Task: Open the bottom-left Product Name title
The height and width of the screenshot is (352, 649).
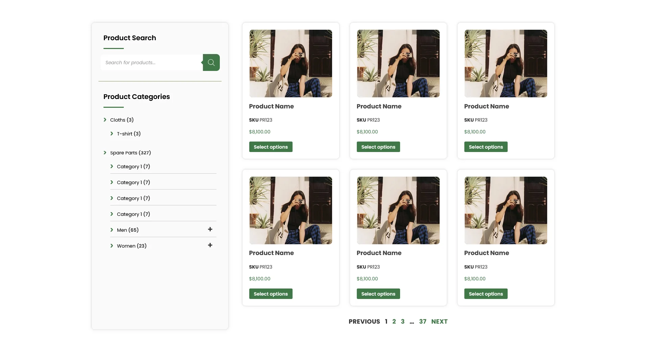Action: point(271,253)
